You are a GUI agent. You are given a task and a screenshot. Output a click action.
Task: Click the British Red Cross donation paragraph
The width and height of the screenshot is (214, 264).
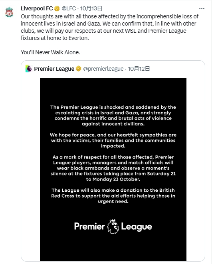click(113, 196)
